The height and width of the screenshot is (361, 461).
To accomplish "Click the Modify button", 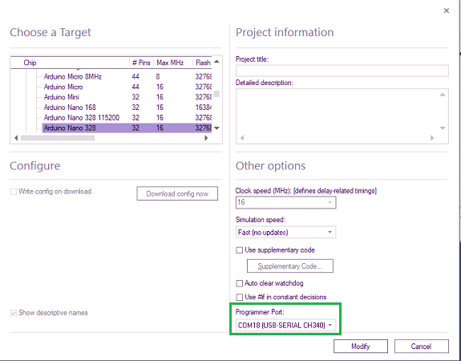I will click(x=361, y=347).
